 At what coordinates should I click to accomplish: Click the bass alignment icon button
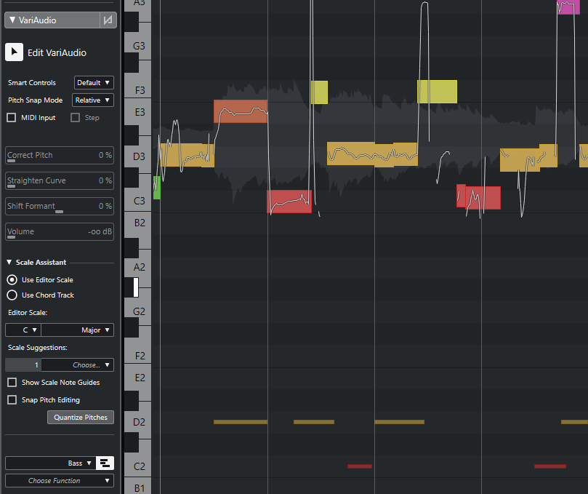click(105, 463)
